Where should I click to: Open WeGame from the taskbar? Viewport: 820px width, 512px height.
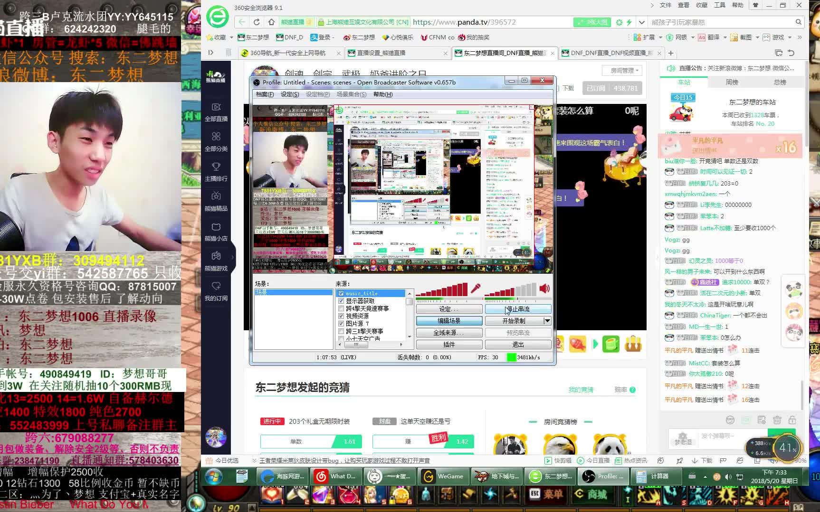click(443, 476)
